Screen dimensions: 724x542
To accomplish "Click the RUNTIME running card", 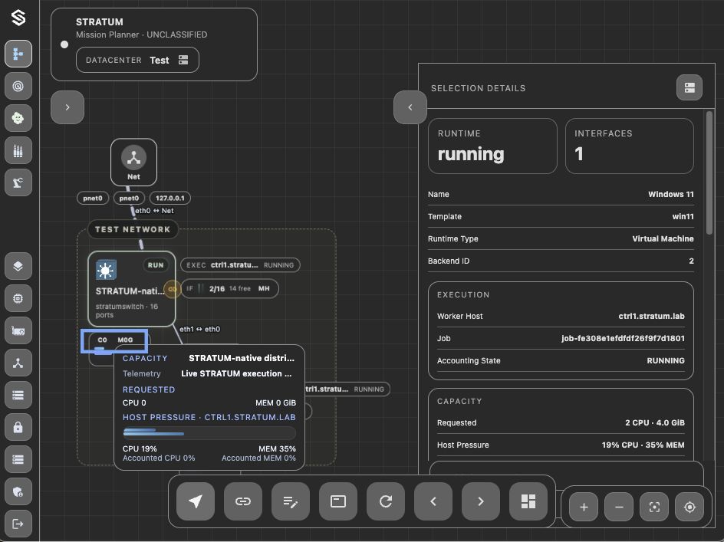I will pyautogui.click(x=492, y=146).
